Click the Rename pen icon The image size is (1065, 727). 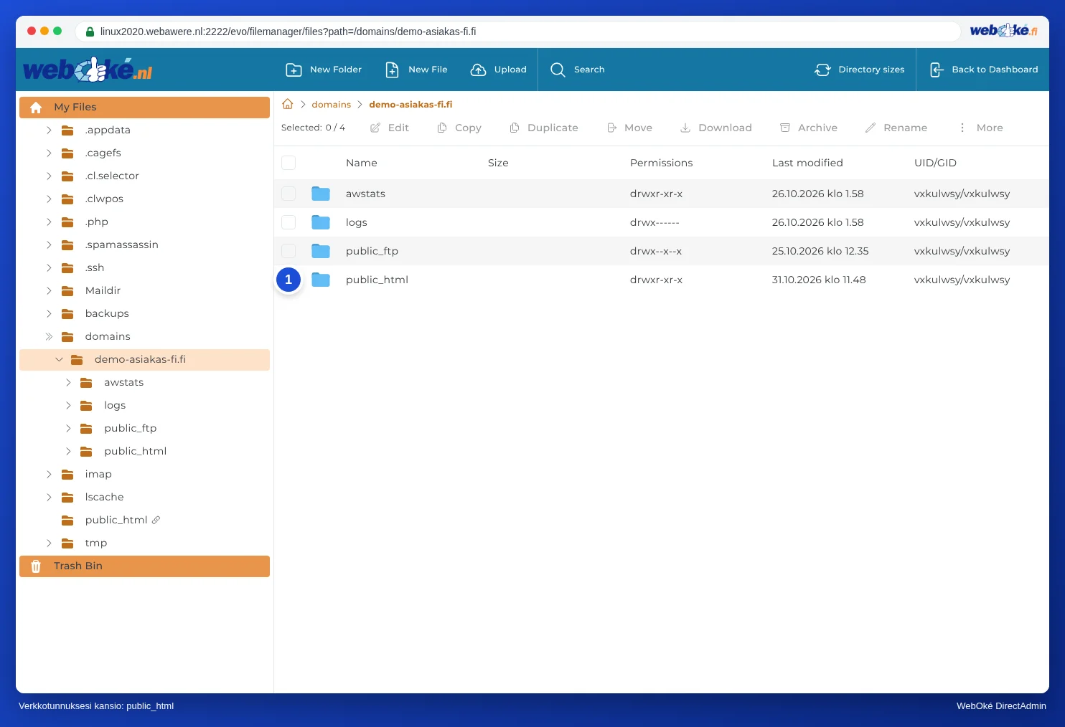[871, 128]
